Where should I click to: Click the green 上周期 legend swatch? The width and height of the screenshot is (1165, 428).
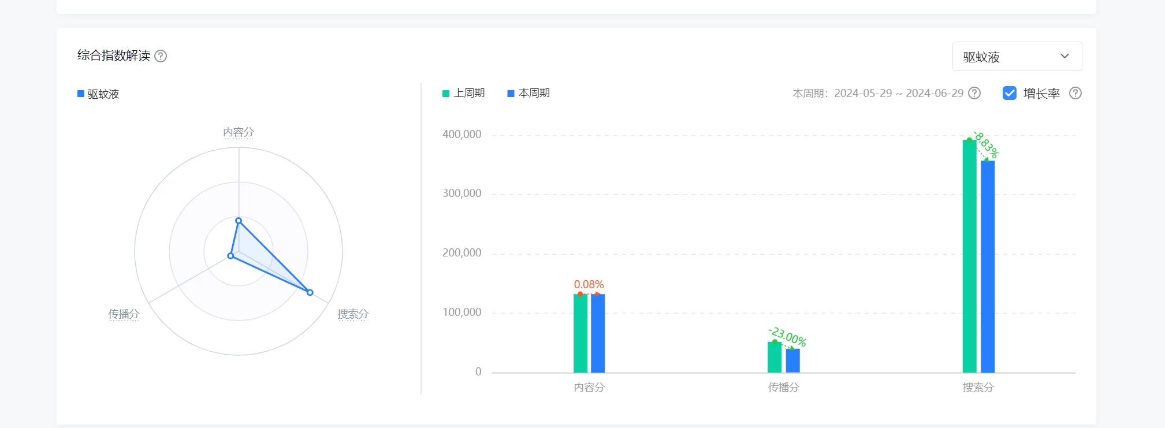click(x=446, y=94)
